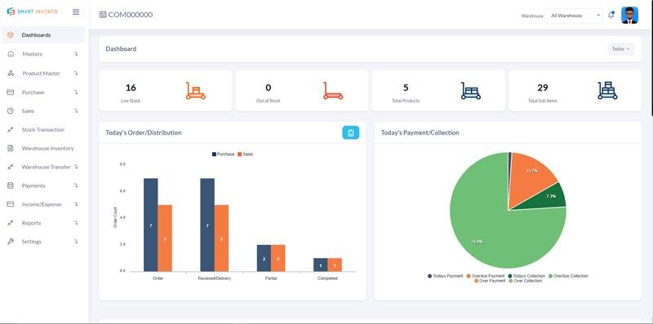
Task: Click the 0 Out of Stock count
Action: (269, 88)
